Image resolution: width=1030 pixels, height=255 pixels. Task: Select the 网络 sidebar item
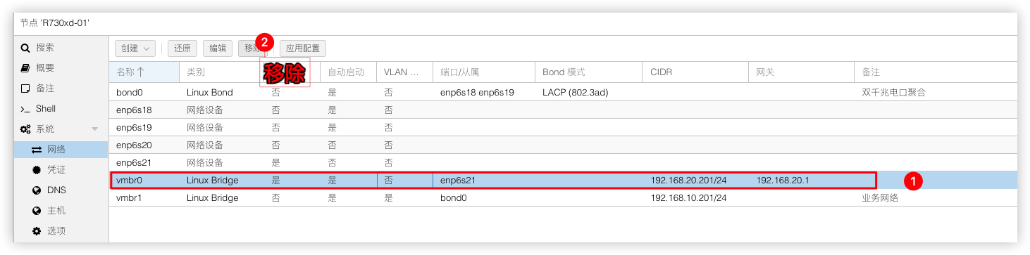pos(61,150)
